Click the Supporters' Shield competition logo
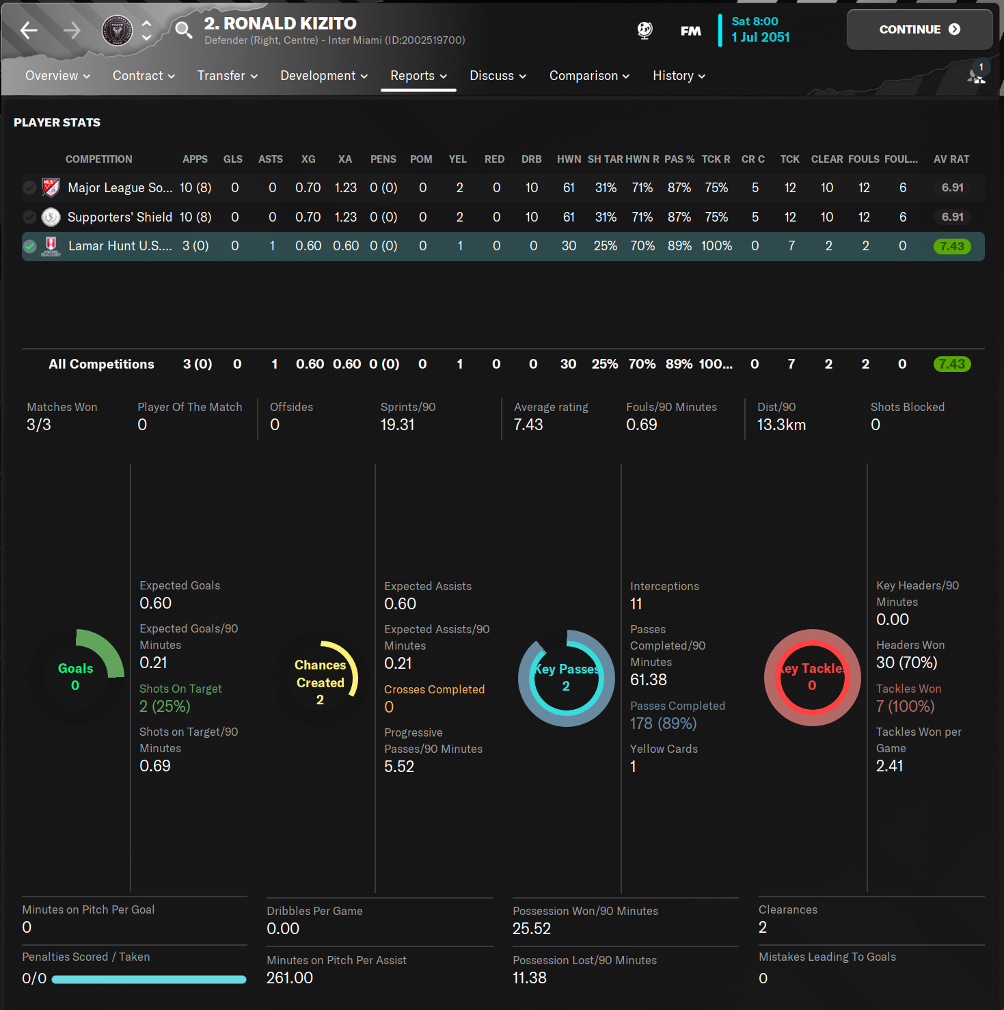 51,217
